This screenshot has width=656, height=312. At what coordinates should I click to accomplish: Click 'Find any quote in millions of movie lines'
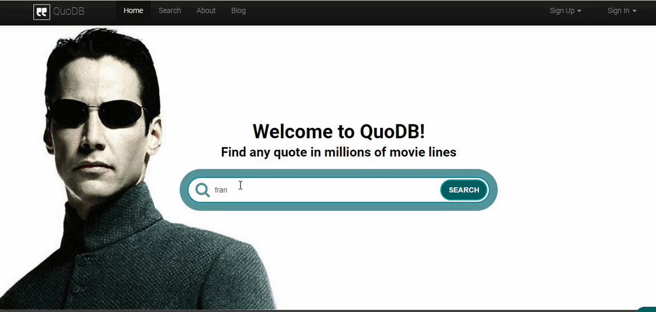tap(338, 152)
